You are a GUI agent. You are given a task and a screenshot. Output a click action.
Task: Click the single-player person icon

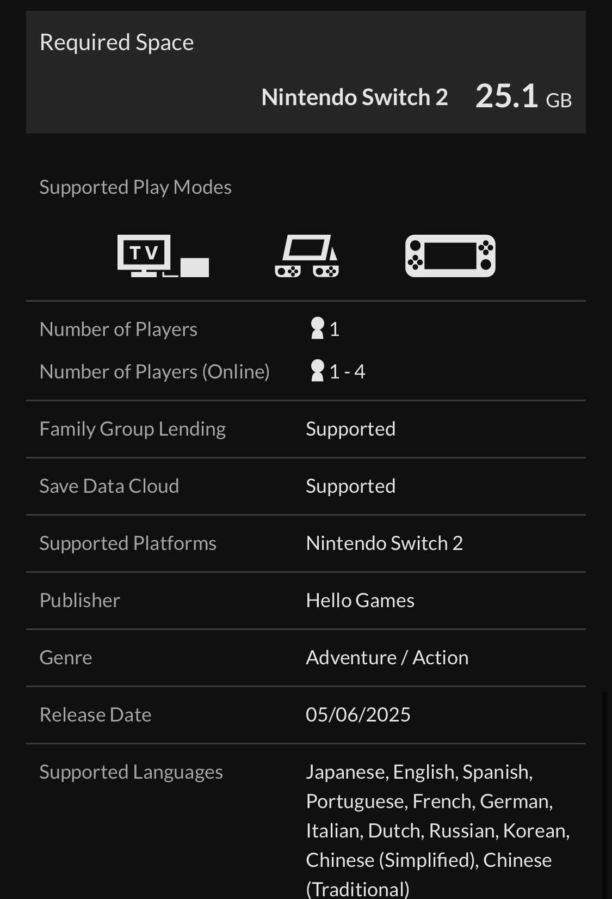pyautogui.click(x=317, y=328)
